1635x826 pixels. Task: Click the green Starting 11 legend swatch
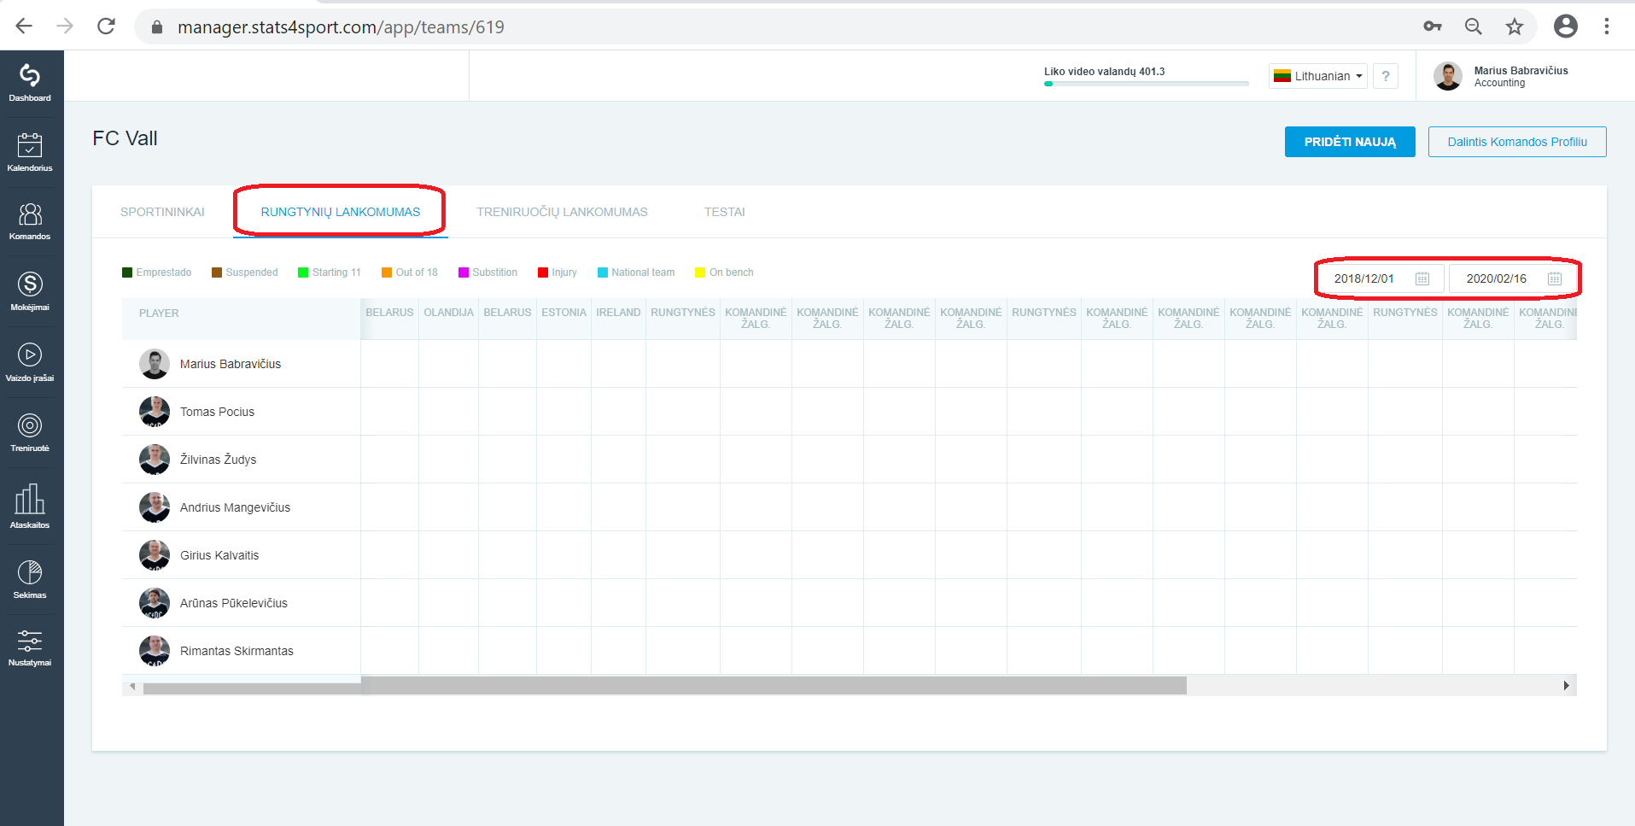pos(302,272)
